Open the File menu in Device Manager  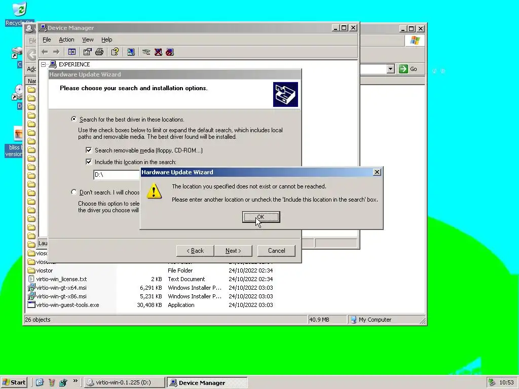coord(47,40)
